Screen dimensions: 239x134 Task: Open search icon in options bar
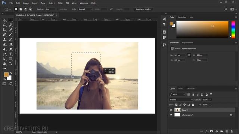click(226, 9)
